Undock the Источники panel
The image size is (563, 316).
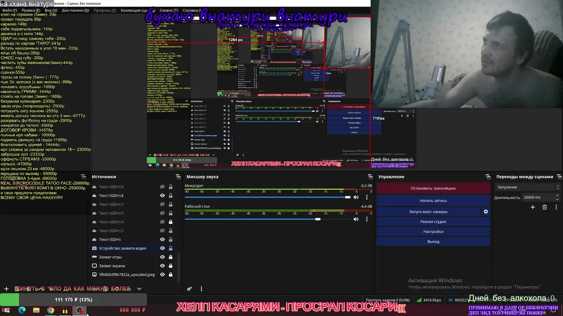pyautogui.click(x=178, y=177)
